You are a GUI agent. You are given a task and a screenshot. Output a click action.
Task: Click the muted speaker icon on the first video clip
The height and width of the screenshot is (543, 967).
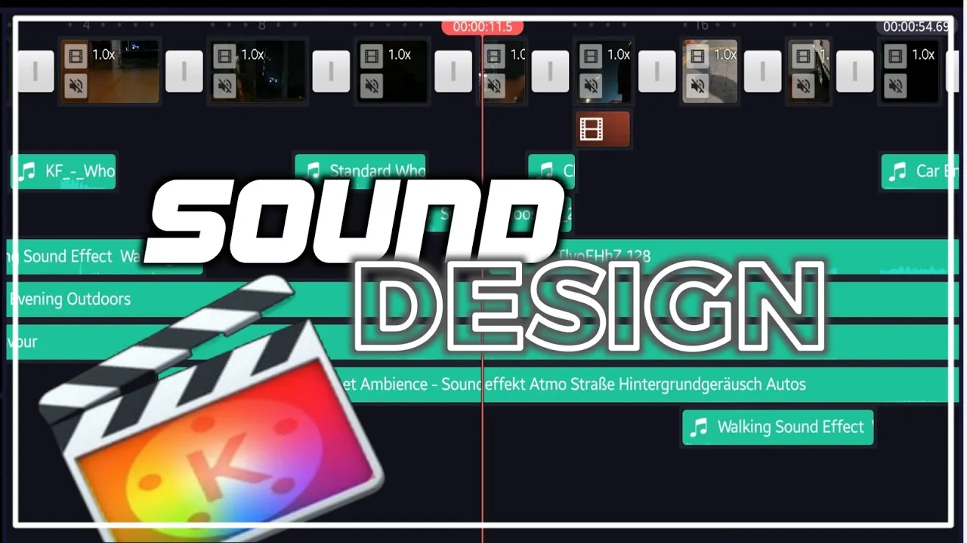76,87
